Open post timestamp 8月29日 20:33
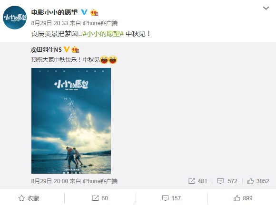Image resolution: width=276 pixels, height=205 pixels. [49, 23]
